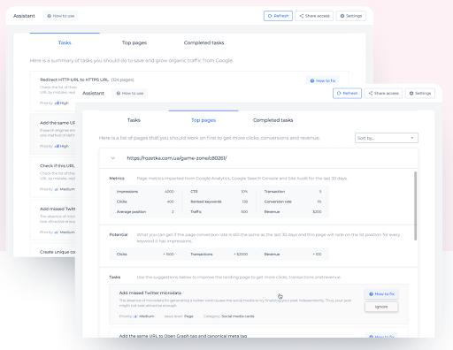This screenshot has width=453, height=350.
Task: Click the Ranked keywords metric label
Action: coord(206,202)
